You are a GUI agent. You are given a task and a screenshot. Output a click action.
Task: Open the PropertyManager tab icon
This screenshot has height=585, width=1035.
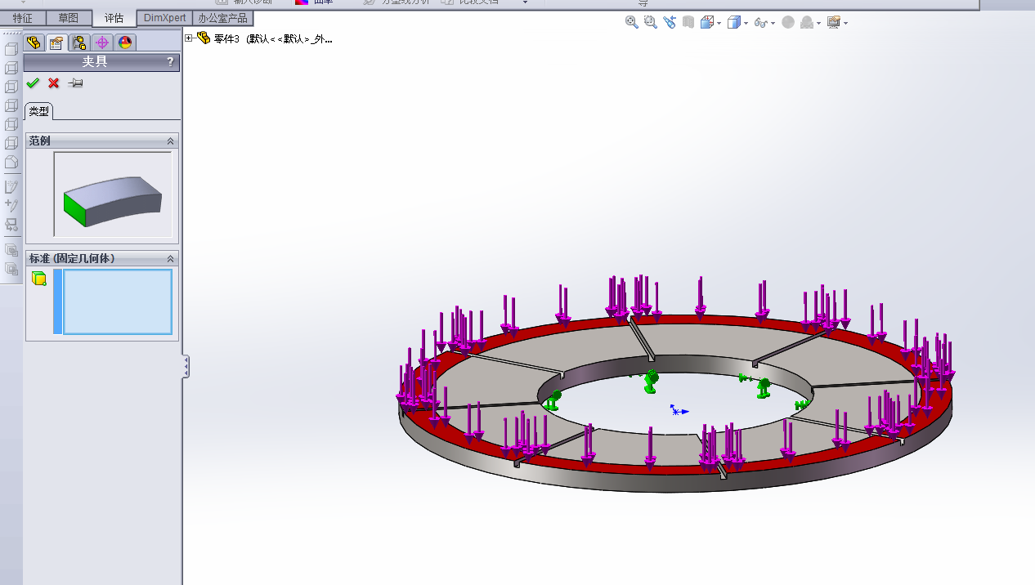56,42
